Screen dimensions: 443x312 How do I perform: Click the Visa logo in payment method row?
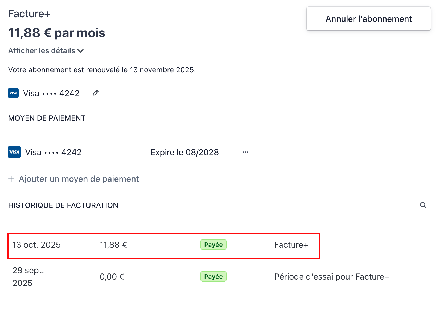(14, 152)
